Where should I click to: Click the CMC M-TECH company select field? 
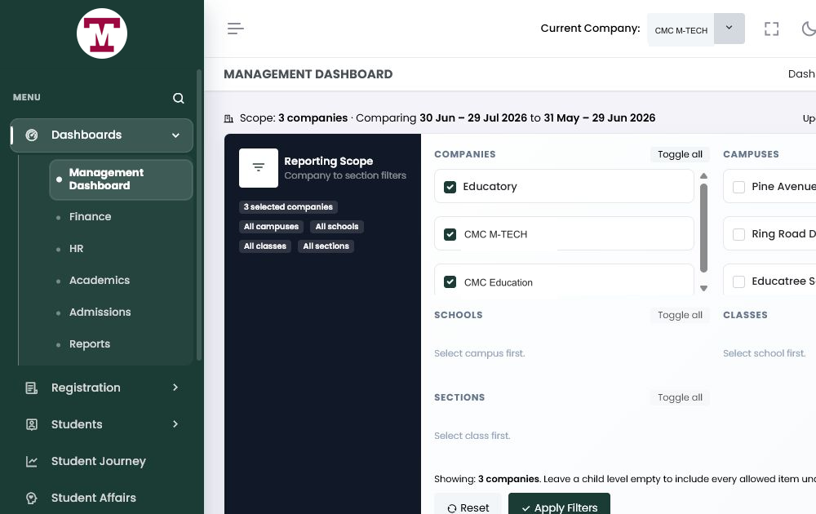(x=681, y=30)
